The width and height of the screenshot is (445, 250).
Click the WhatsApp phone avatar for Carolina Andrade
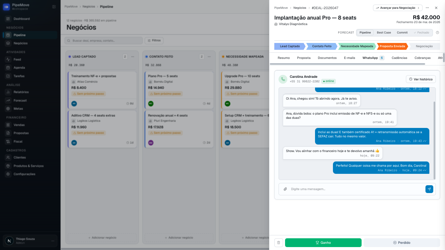(x=283, y=79)
